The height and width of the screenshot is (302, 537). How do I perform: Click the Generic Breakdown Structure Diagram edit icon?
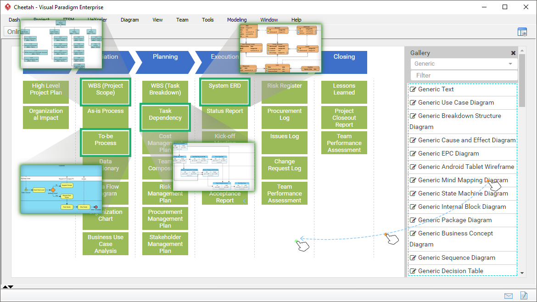(413, 116)
